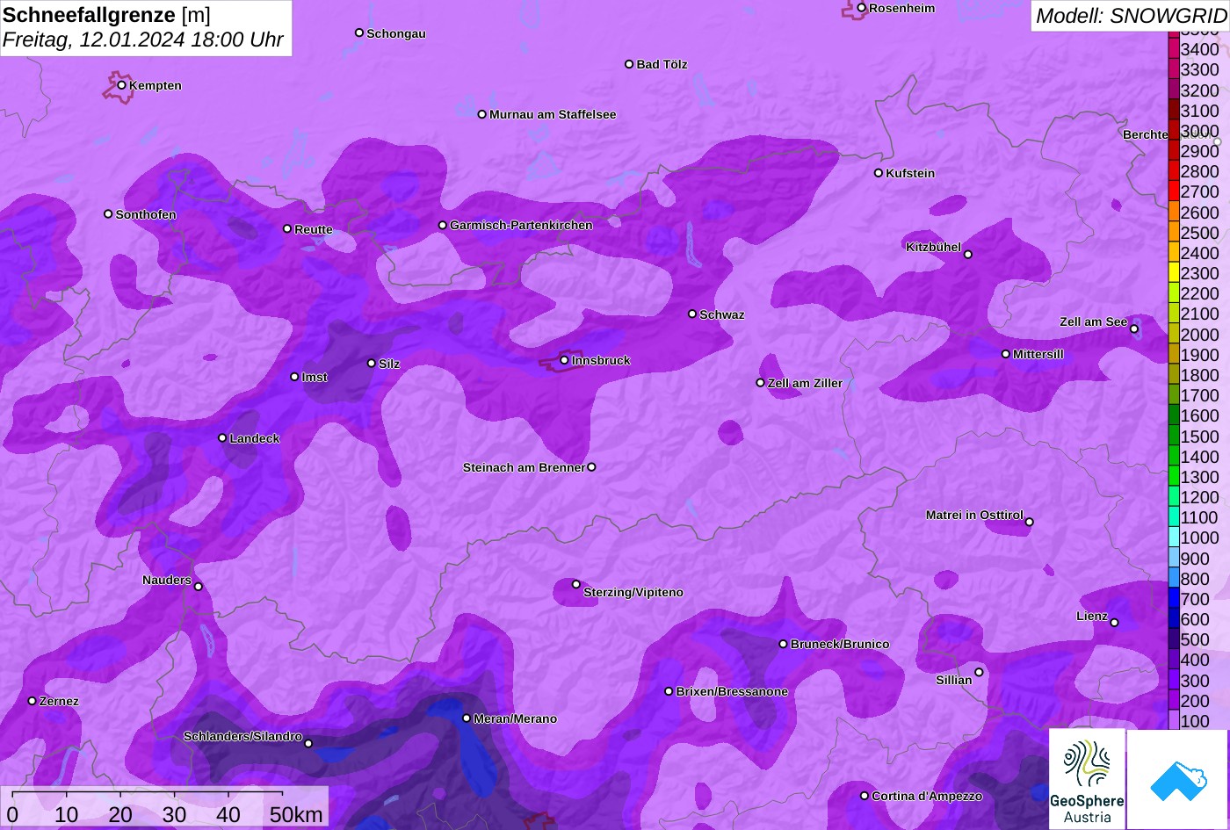
Task: Click the blue cloud logo icon
Action: [x=1177, y=780]
